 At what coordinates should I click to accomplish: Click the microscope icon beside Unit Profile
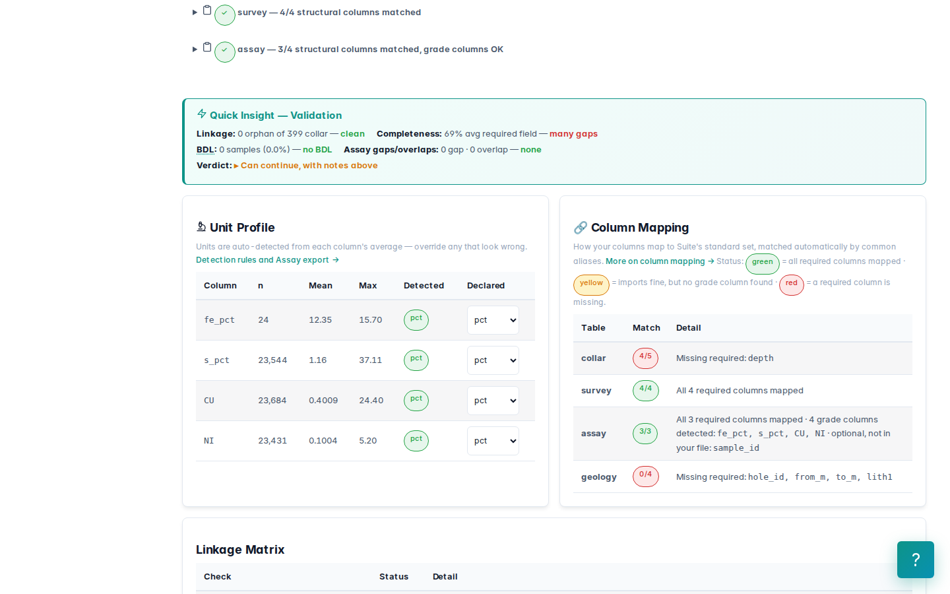tap(201, 227)
